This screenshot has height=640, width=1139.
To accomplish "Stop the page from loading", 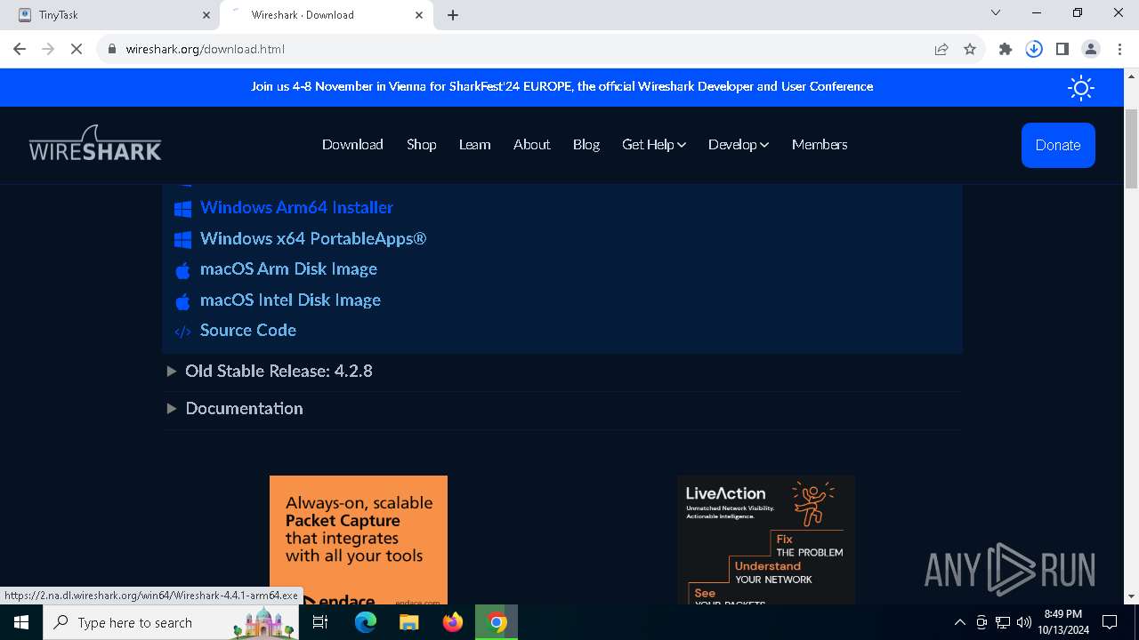I will (x=77, y=49).
